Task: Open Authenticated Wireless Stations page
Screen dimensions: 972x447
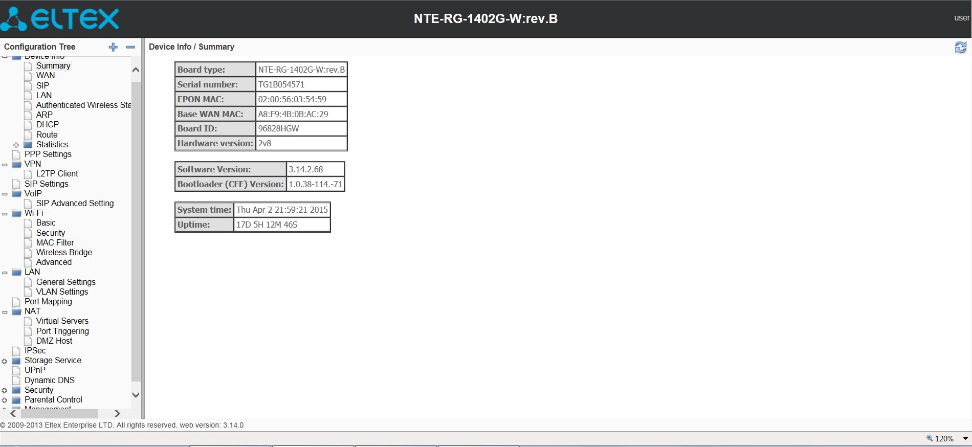Action: [83, 105]
